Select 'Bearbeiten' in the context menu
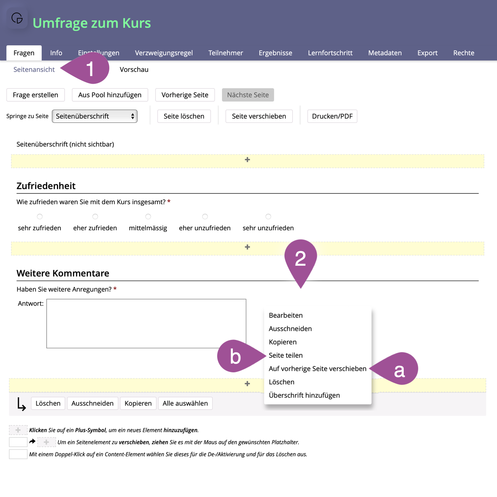The image size is (497, 497). [286, 315]
